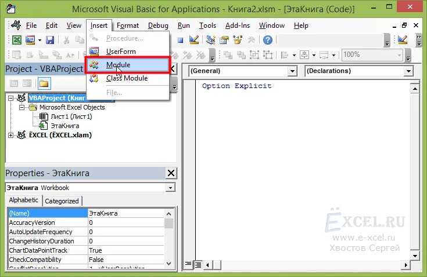Open the Tools menu
Screen dimensions: 427x277
pos(207,25)
